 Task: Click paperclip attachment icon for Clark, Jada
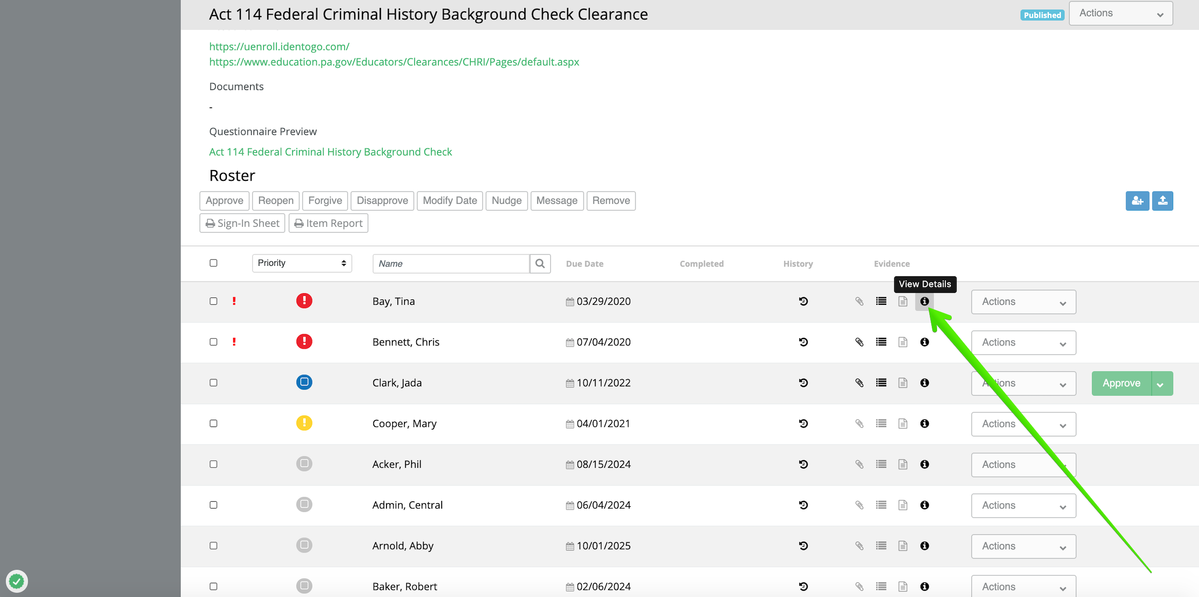pyautogui.click(x=859, y=383)
